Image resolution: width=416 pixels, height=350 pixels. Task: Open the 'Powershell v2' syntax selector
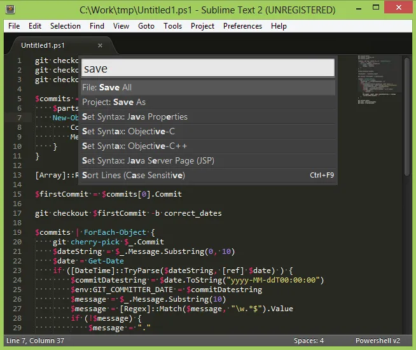click(x=378, y=340)
